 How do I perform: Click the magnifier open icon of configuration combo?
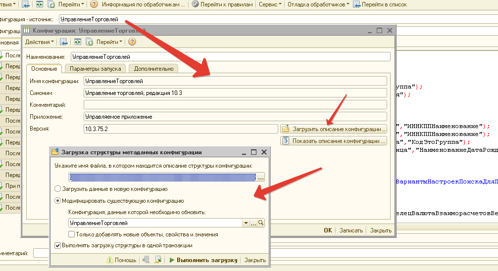(261, 223)
